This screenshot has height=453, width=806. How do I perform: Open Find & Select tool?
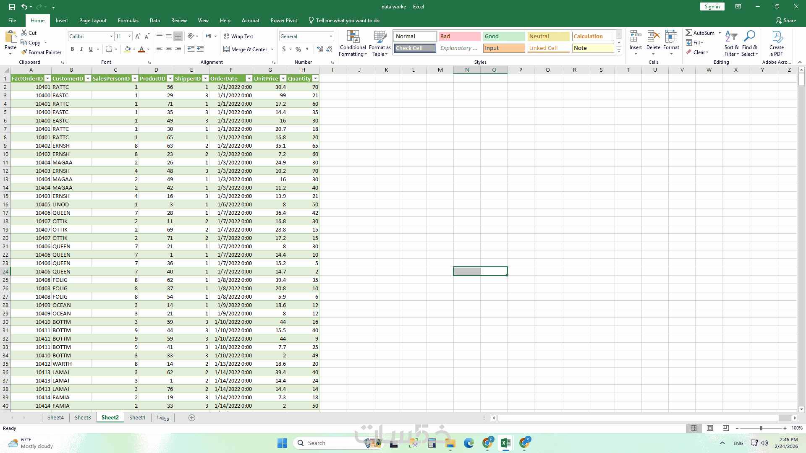tap(749, 43)
